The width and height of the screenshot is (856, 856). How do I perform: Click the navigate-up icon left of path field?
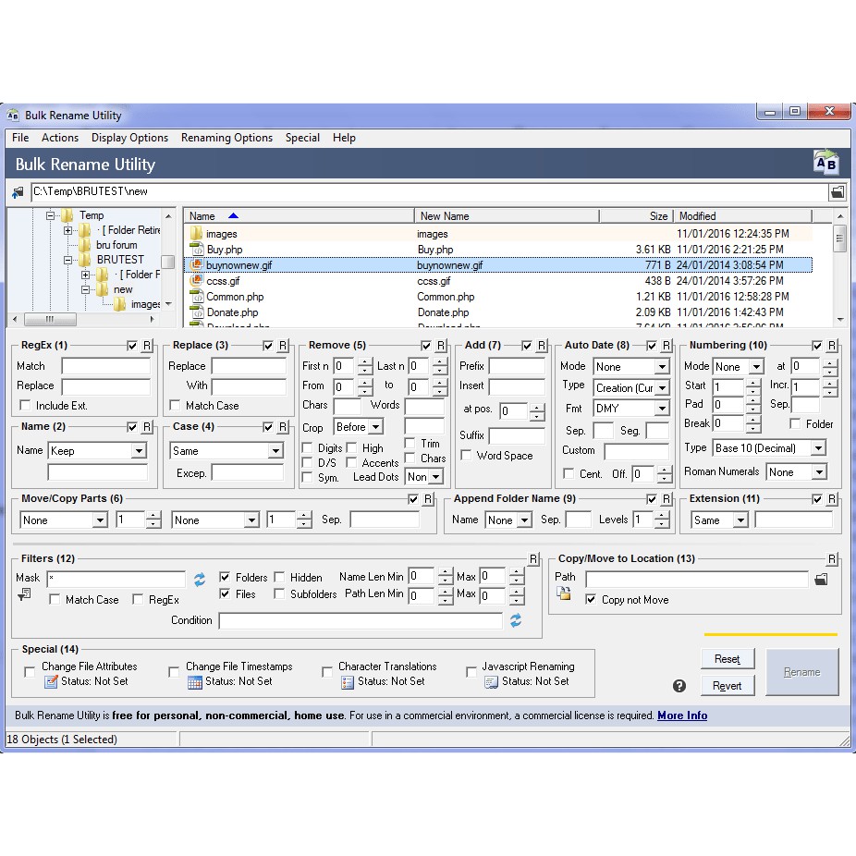point(18,192)
